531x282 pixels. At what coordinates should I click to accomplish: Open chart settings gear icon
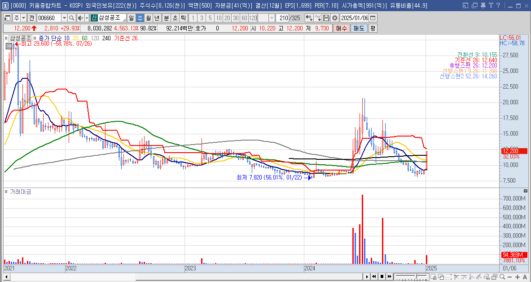335,18
